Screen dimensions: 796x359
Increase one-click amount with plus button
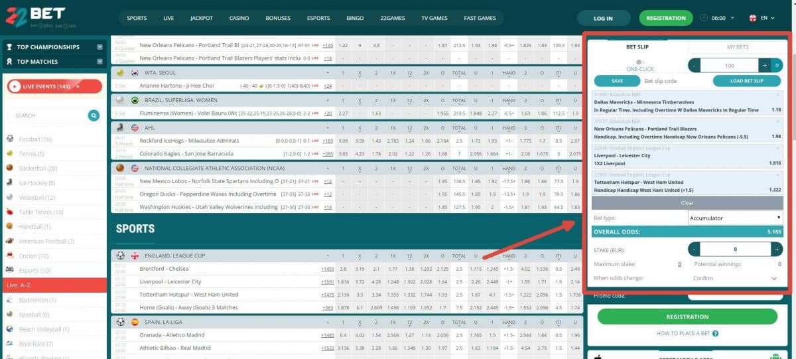764,65
